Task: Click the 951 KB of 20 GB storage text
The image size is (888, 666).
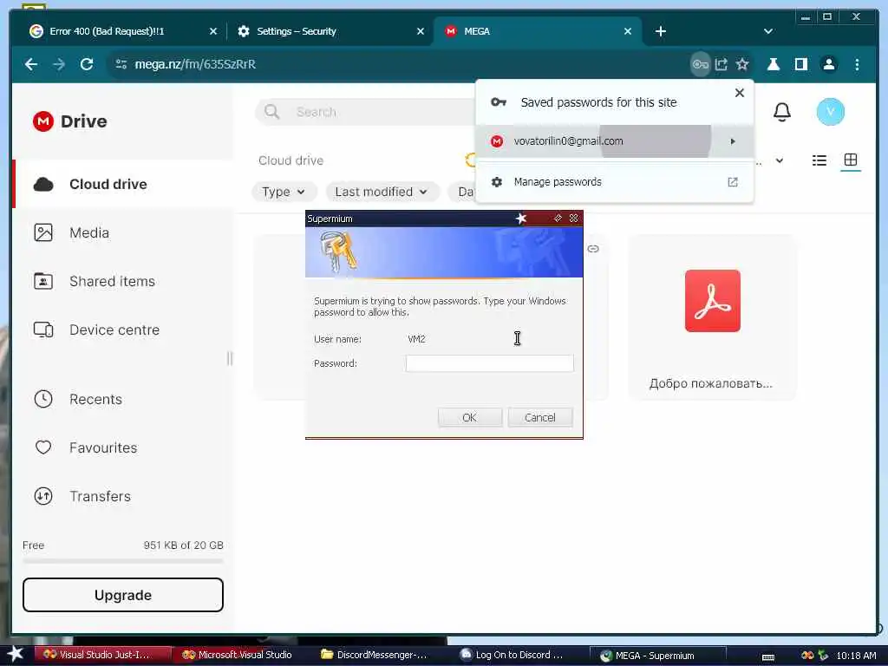Action: click(184, 545)
